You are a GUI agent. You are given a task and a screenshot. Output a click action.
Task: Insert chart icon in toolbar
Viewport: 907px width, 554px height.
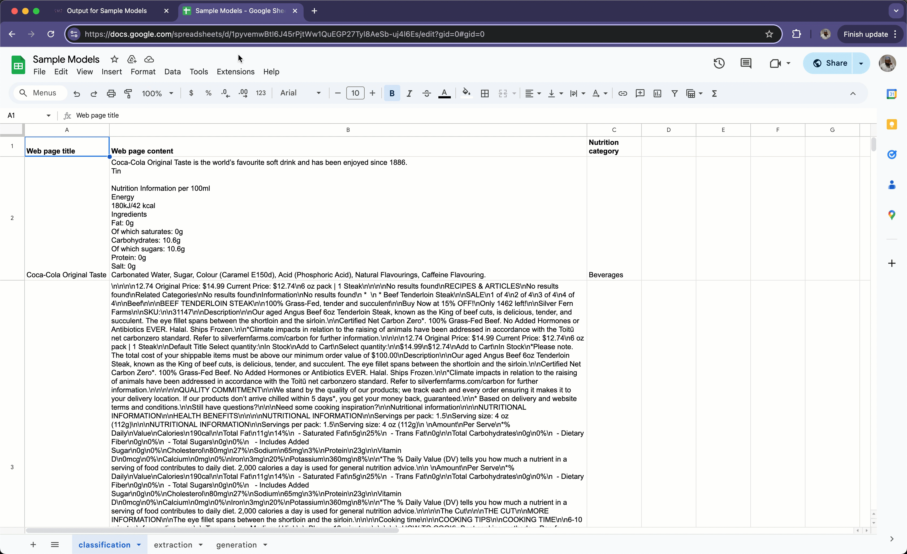click(657, 93)
